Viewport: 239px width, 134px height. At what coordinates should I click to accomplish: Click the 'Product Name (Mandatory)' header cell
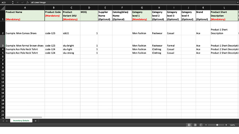[25, 16]
